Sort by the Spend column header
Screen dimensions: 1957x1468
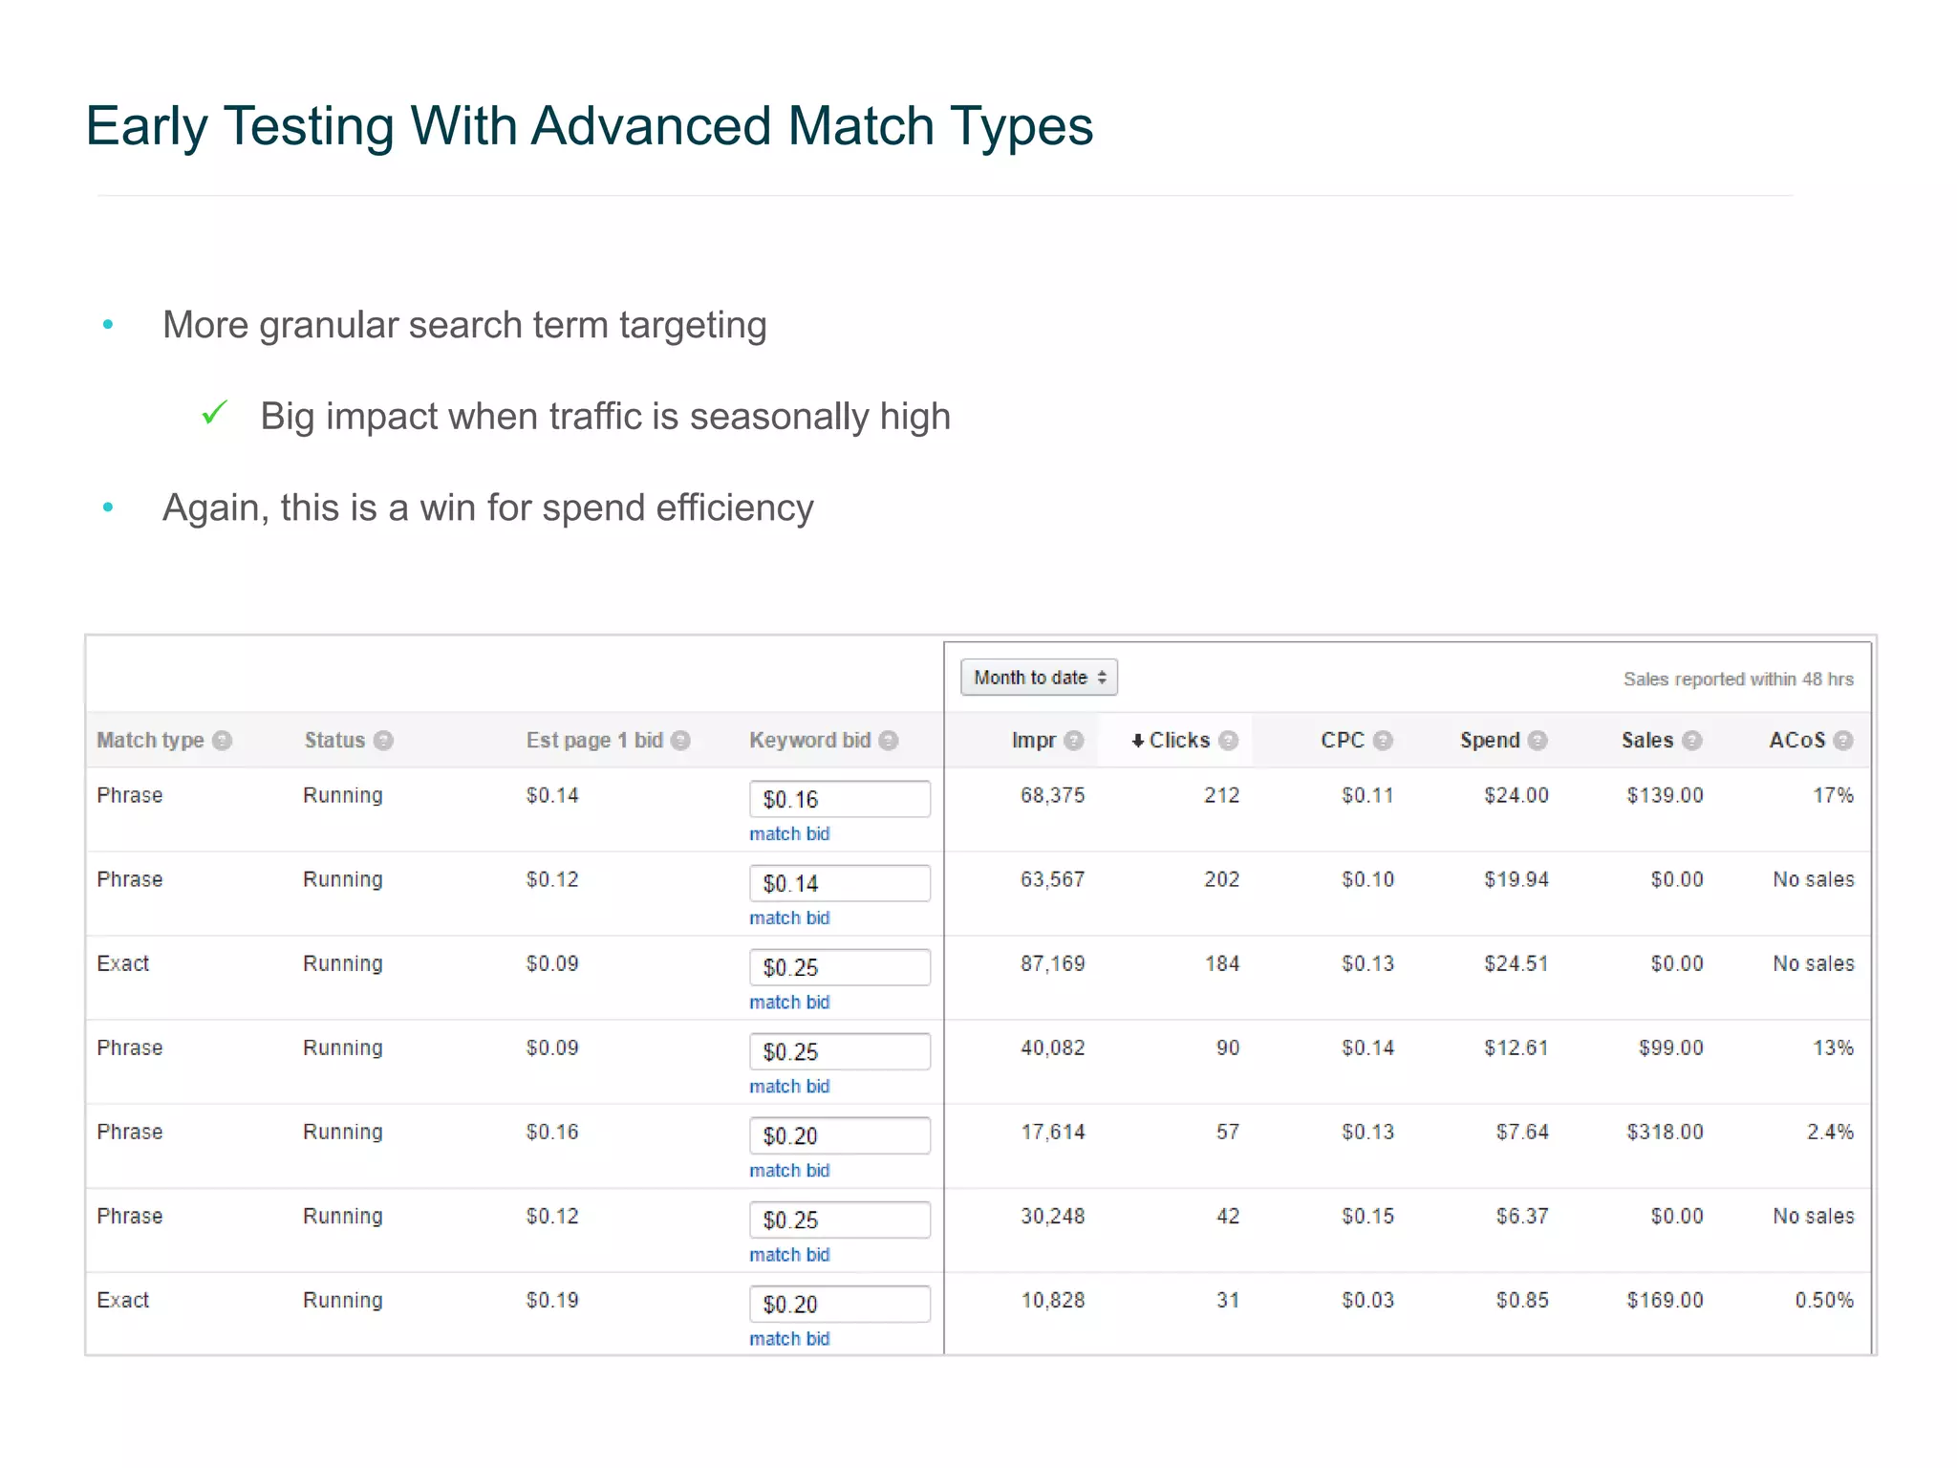tap(1490, 741)
